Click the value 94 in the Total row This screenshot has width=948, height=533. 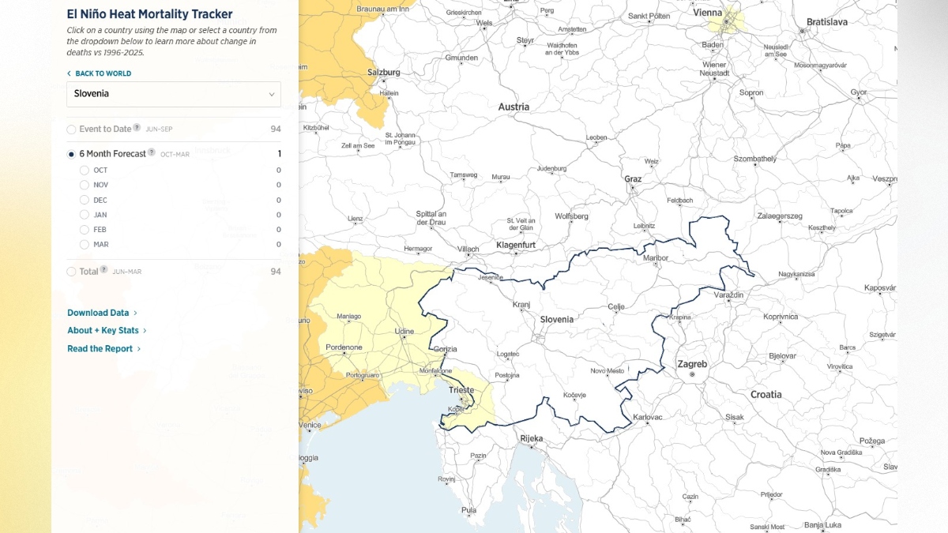click(276, 272)
